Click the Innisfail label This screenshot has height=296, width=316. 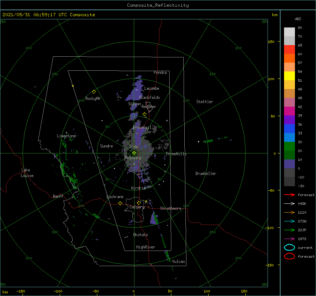pyautogui.click(x=142, y=127)
